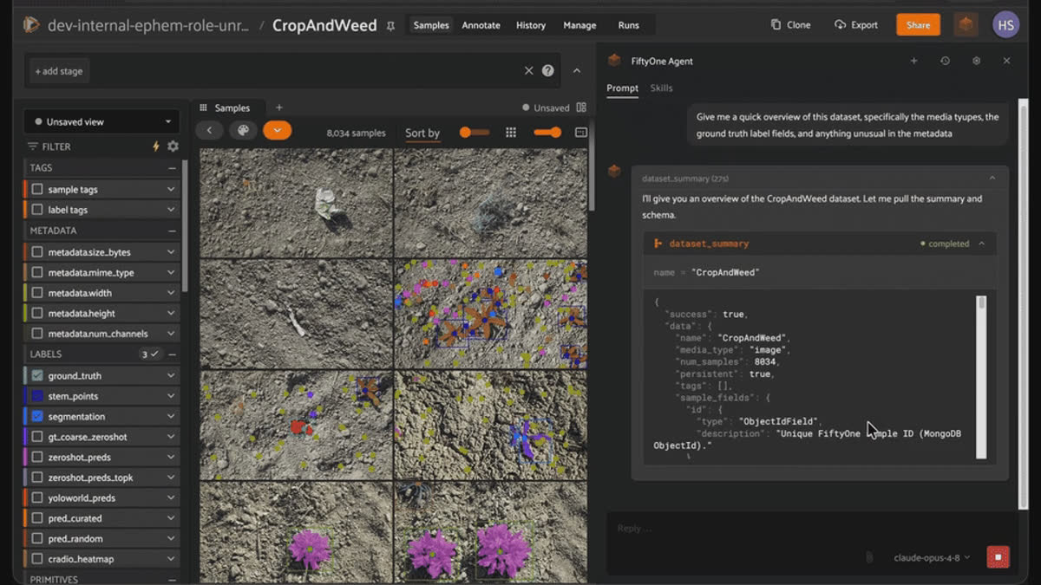Export the dataset
The width and height of the screenshot is (1041, 585).
[x=856, y=25]
